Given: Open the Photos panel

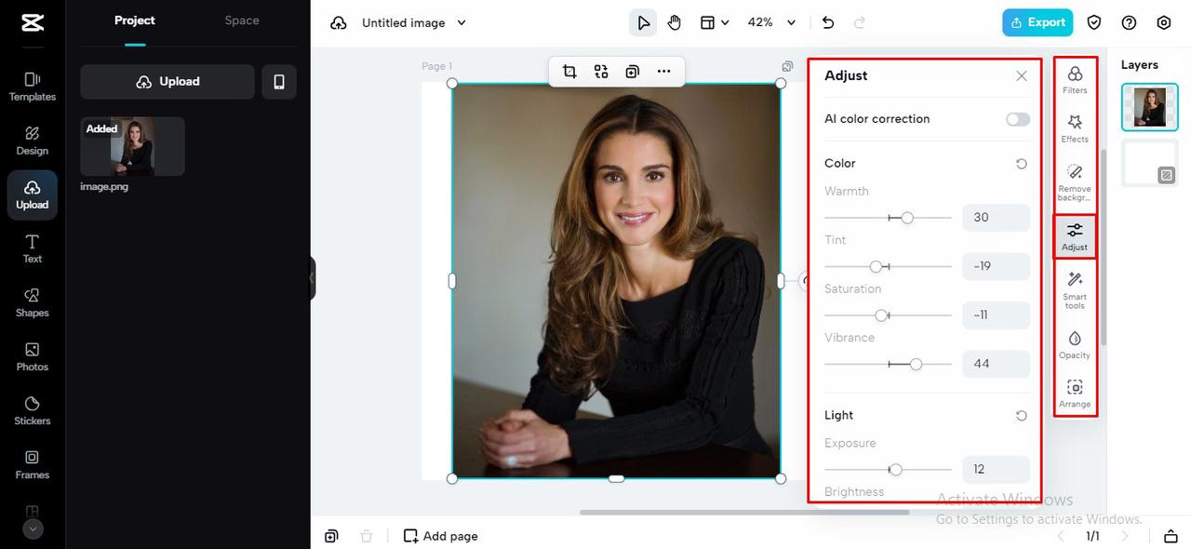Looking at the screenshot, I should click(x=33, y=356).
